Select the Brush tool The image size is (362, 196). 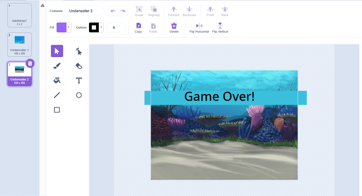tap(57, 66)
